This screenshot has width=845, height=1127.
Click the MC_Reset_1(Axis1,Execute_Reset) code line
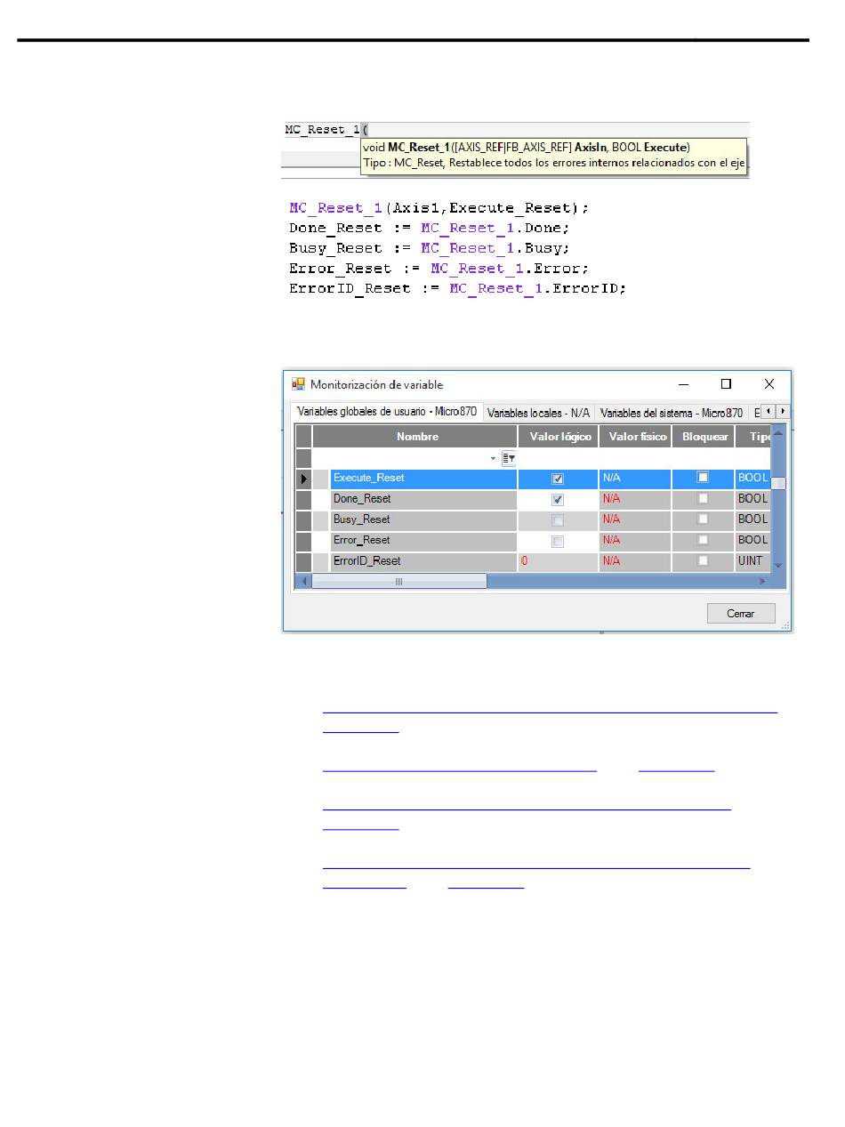point(439,207)
